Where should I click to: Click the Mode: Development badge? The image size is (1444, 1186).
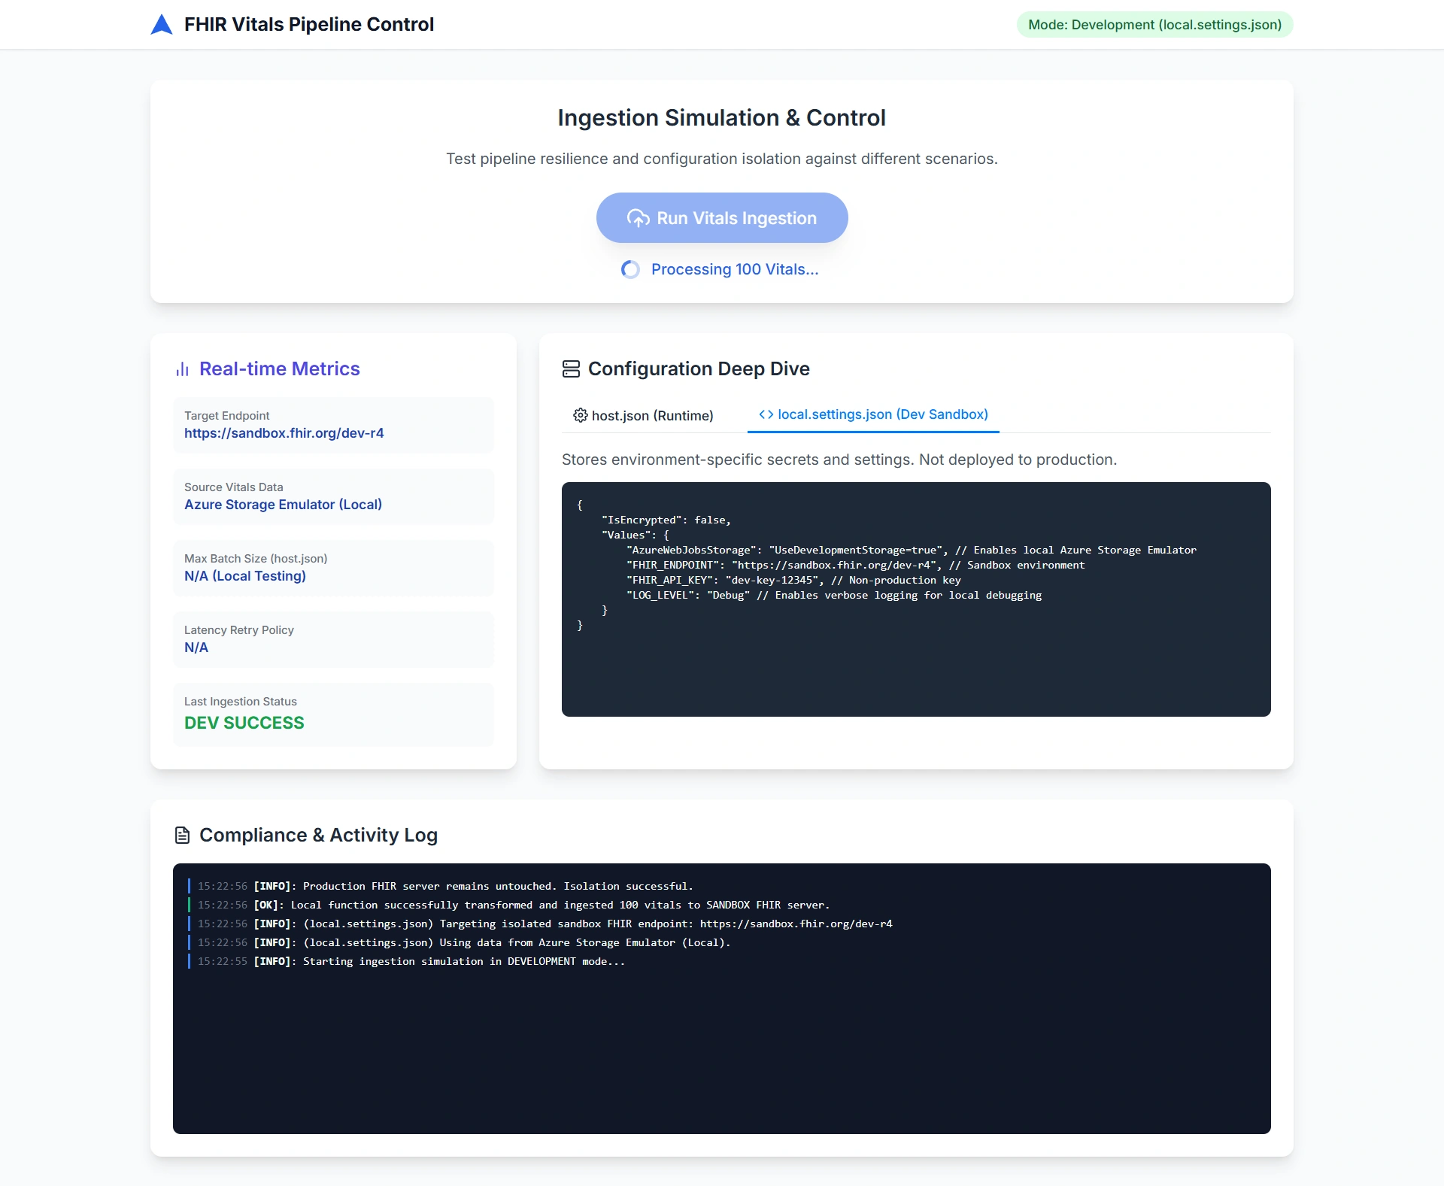tap(1154, 25)
